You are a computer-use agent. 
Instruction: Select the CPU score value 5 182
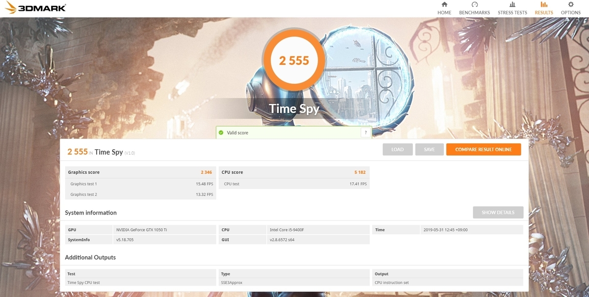[x=360, y=172]
